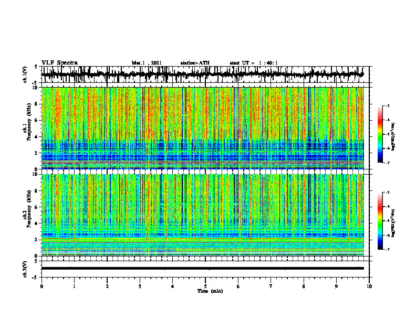Click the "VLF Spectra" plot title
Screen dimensions: 416x321
coord(59,63)
